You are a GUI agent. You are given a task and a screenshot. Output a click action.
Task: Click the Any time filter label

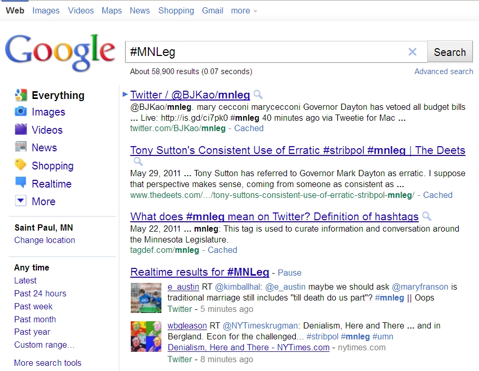tap(32, 267)
